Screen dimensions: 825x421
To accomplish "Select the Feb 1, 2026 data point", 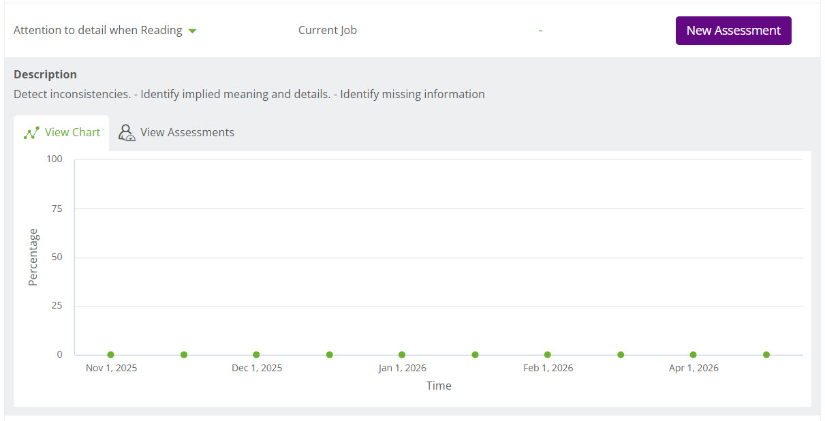I will [548, 355].
